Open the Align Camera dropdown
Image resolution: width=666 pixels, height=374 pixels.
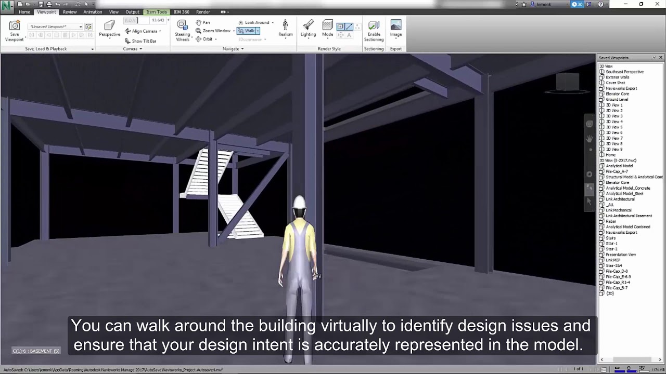pyautogui.click(x=159, y=31)
